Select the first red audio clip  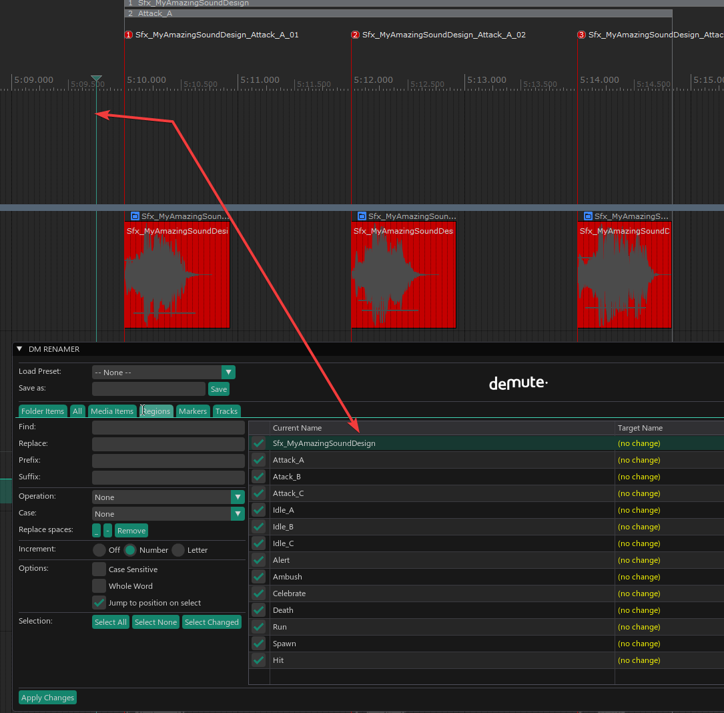[x=177, y=275]
